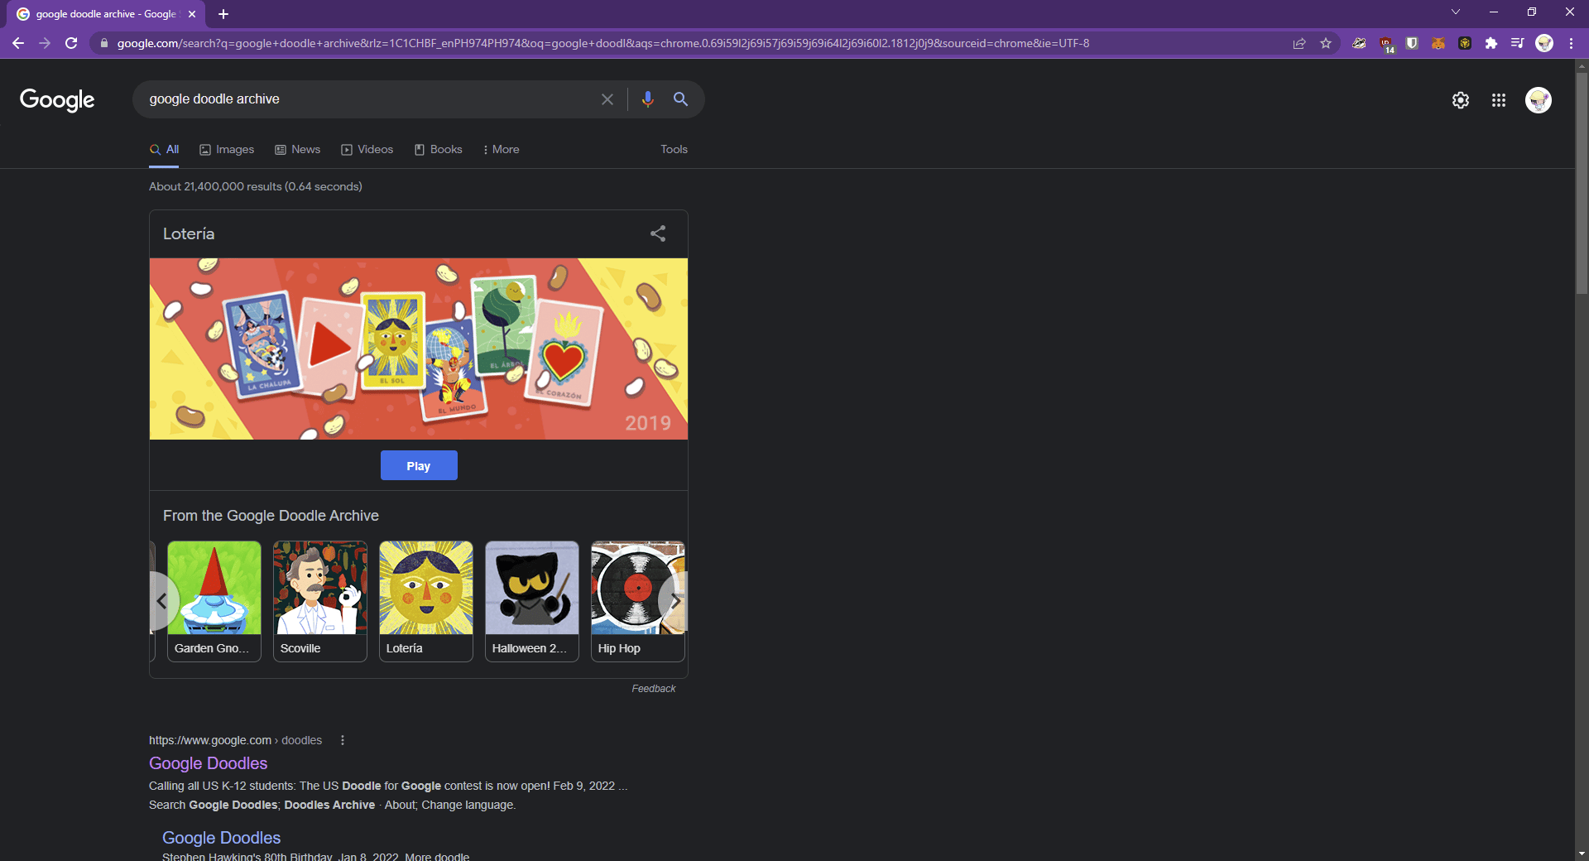Expand the More search categories

501,150
